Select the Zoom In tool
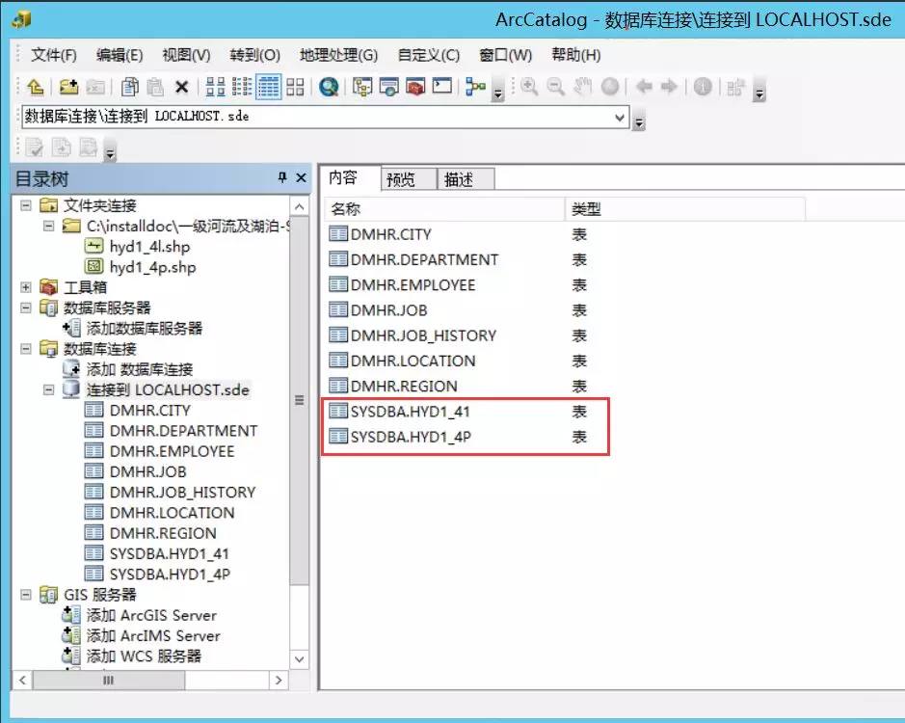 coord(529,87)
